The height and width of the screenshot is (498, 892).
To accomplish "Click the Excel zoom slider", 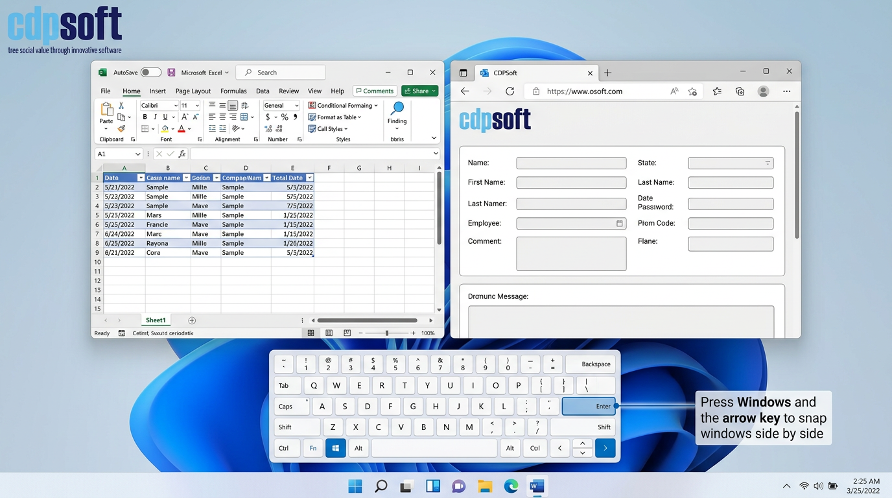I will coord(387,333).
